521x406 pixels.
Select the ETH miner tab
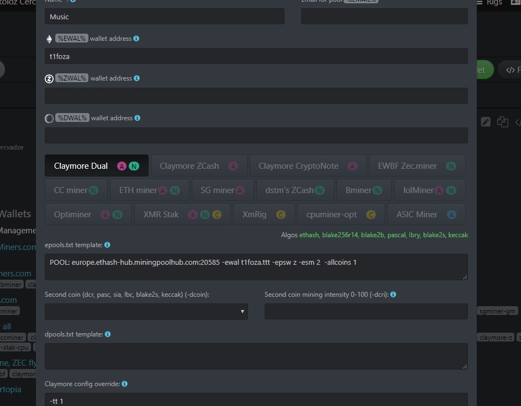coord(150,190)
